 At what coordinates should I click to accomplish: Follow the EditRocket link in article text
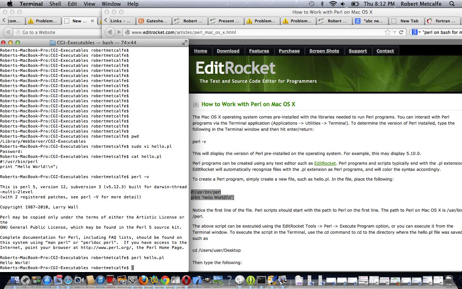click(325, 163)
